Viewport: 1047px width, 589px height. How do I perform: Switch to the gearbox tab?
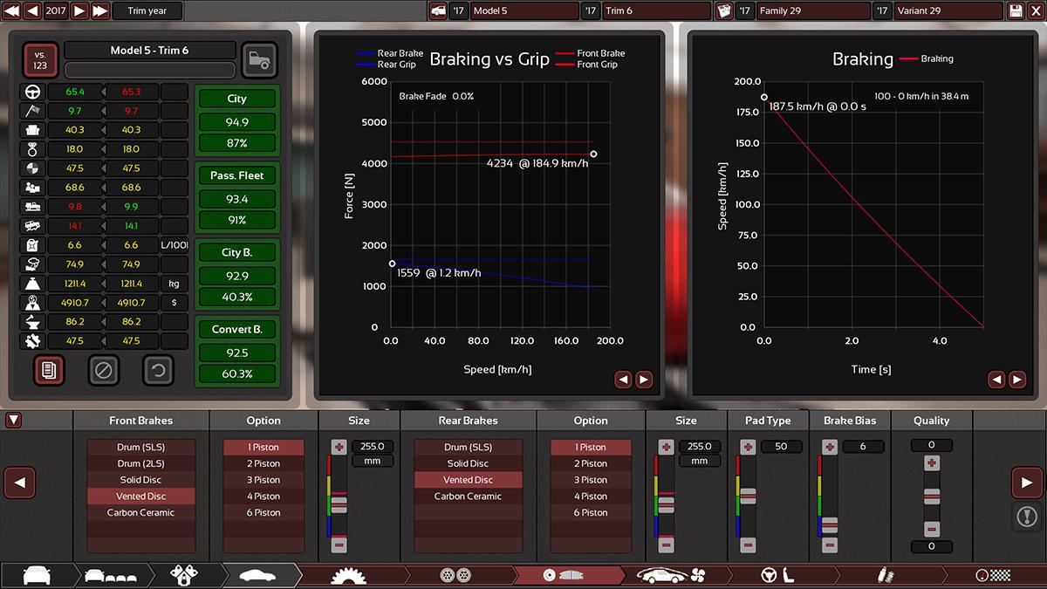[x=349, y=576]
